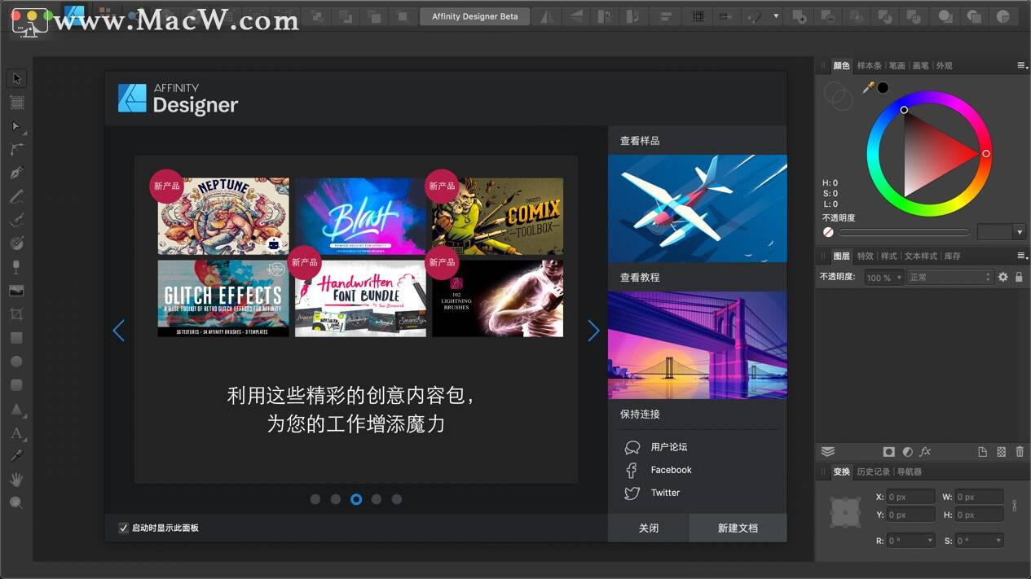This screenshot has height=579, width=1031.
Task: Activate the Crop tool
Action: 16,314
